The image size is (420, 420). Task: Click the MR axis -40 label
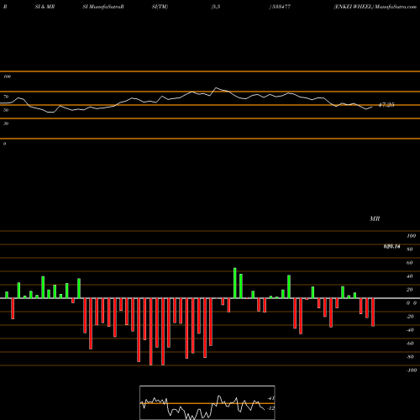410,330
